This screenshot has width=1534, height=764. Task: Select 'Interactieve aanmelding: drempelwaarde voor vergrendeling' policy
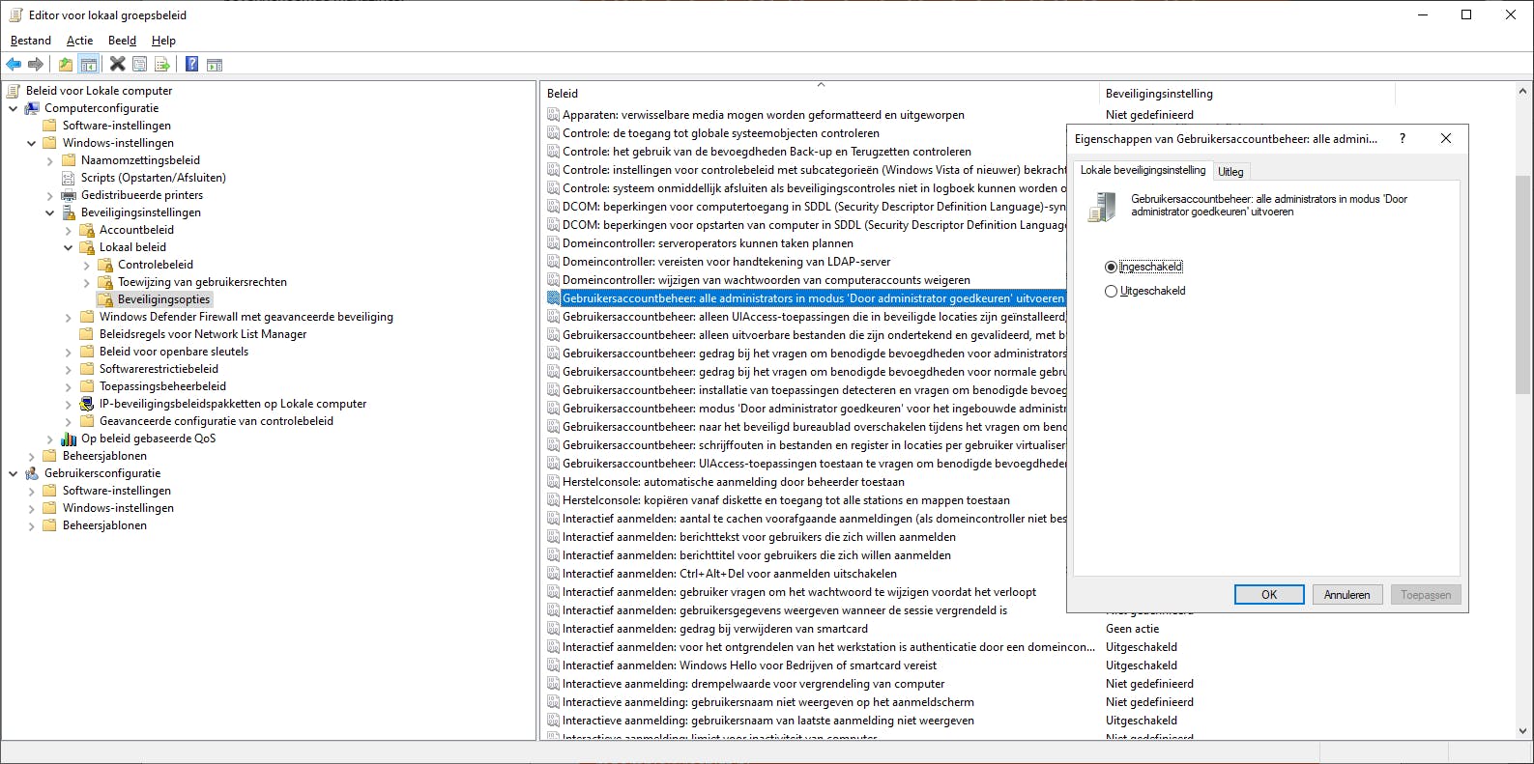[754, 684]
